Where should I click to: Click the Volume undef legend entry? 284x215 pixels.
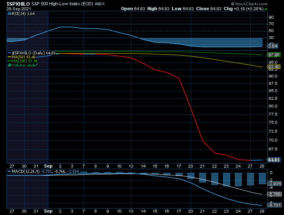point(25,65)
